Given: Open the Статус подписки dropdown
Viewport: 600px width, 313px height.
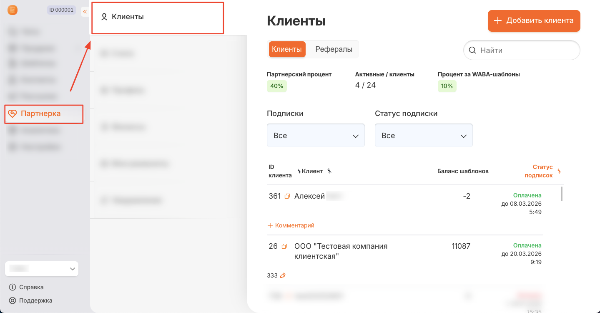Looking at the screenshot, I should point(424,136).
